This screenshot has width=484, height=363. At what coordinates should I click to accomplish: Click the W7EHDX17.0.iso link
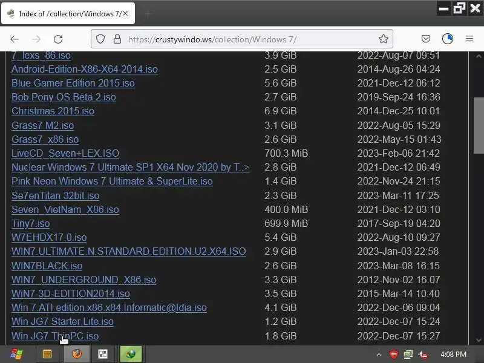tap(49, 237)
